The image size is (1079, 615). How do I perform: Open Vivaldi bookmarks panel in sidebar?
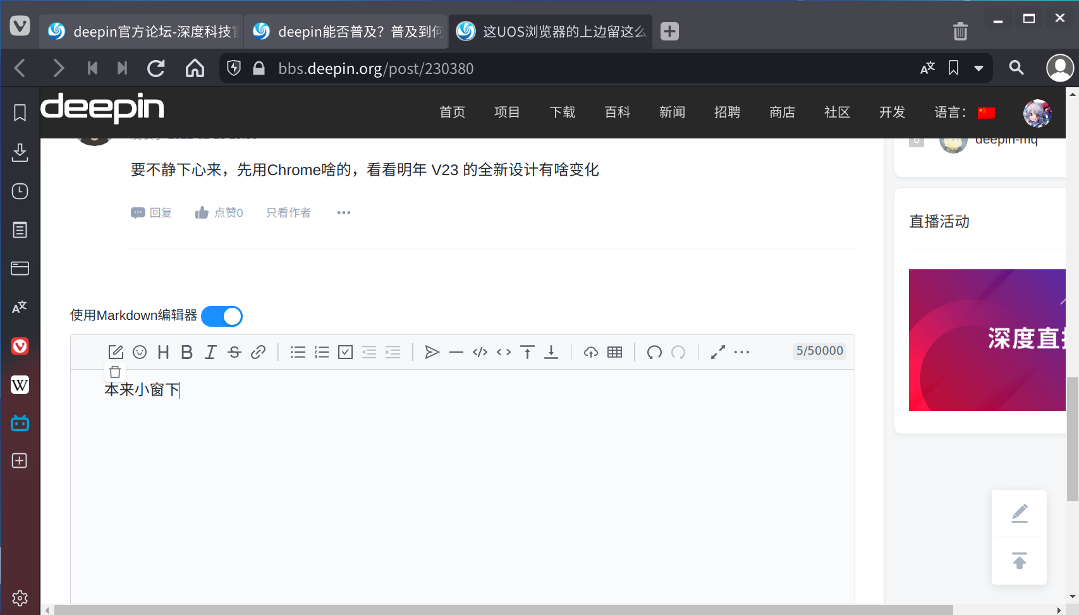(x=20, y=113)
